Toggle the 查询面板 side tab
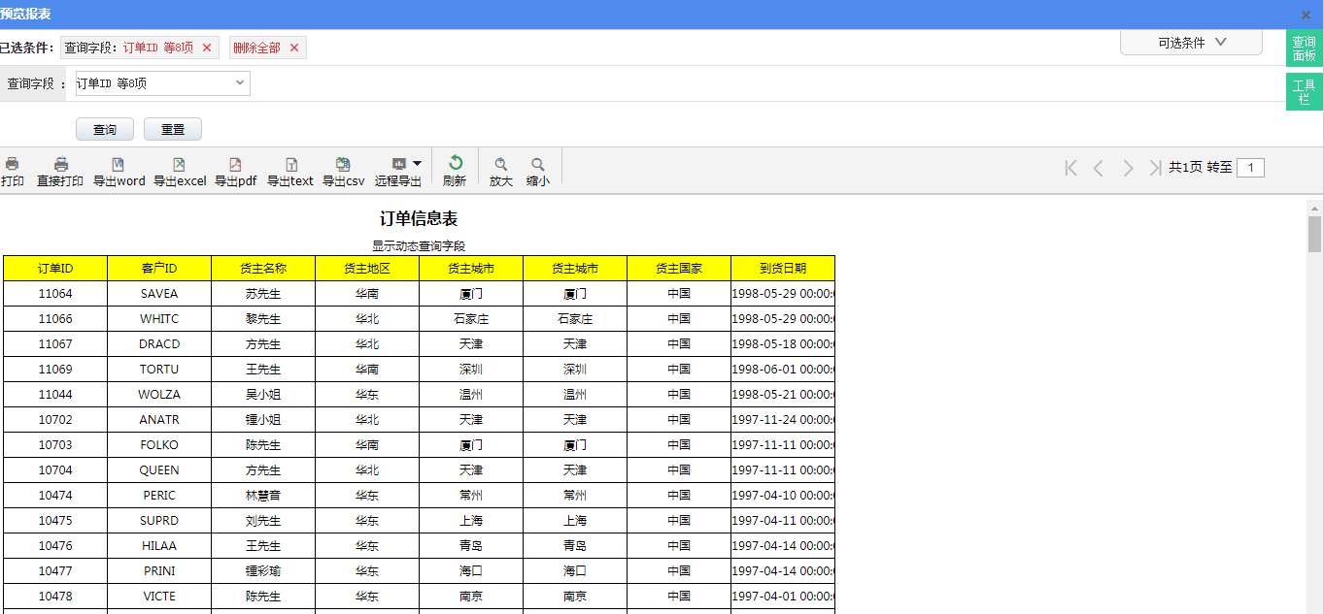The height and width of the screenshot is (614, 1324). click(x=1304, y=48)
